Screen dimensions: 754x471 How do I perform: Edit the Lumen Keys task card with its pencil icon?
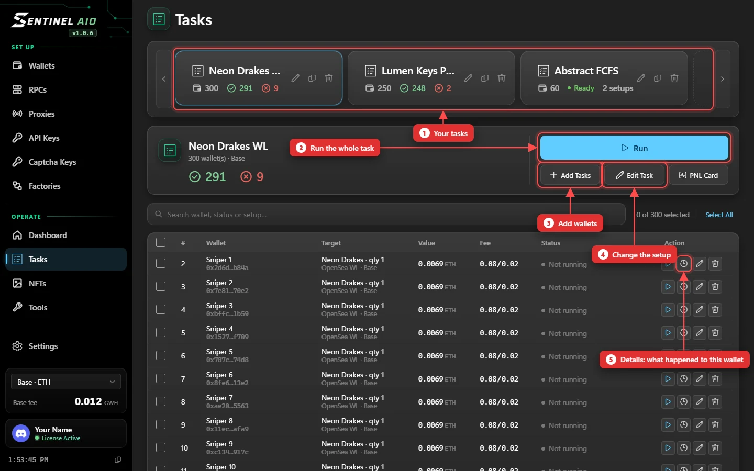468,78
